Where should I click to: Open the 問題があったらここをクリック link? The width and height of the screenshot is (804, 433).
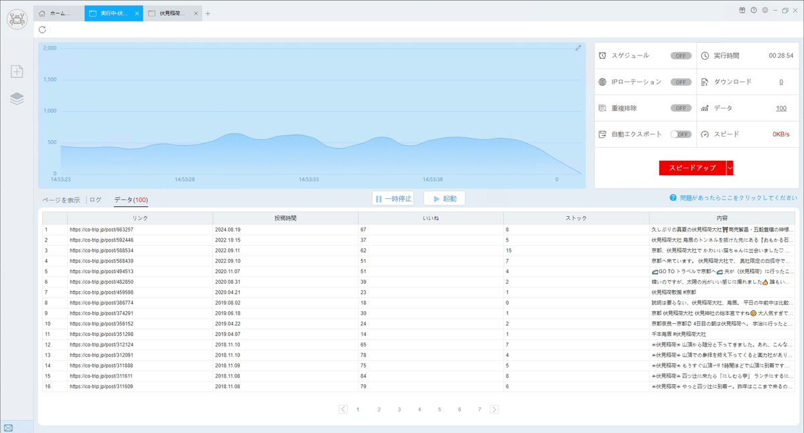737,198
